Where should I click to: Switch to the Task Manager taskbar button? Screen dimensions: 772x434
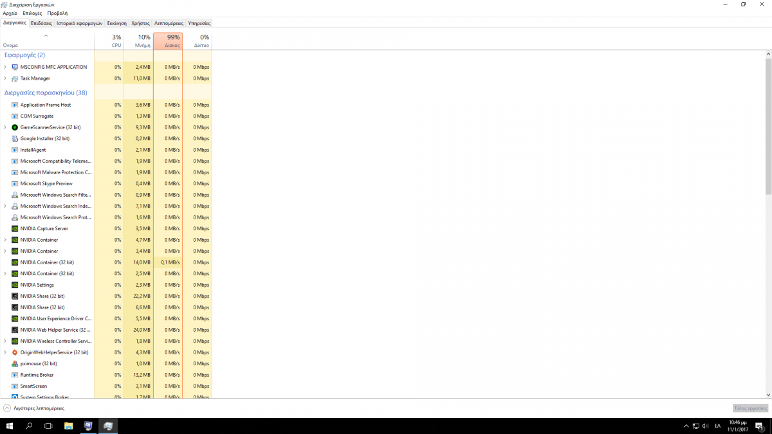pyautogui.click(x=108, y=426)
